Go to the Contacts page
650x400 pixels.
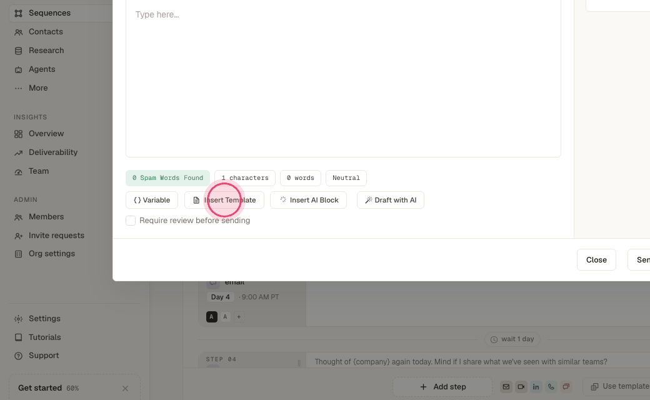(x=46, y=32)
